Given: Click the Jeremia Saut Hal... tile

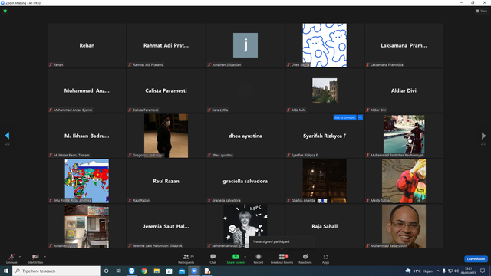Looking at the screenshot, I should pyautogui.click(x=166, y=226).
